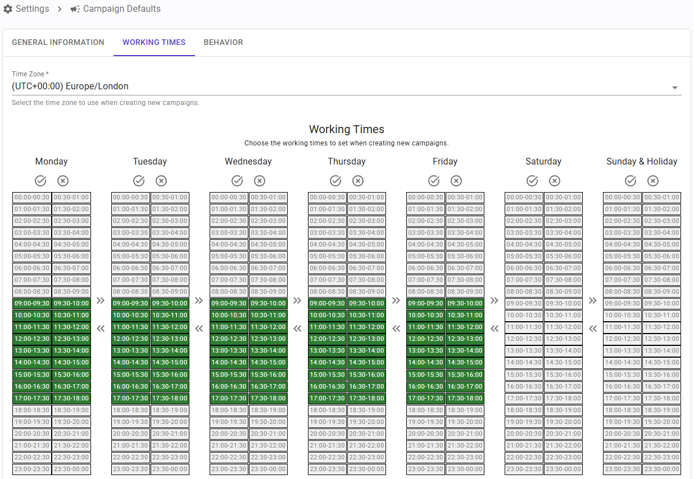The image size is (694, 479).
Task: Enable Saturday 10:00-10:30 time slot
Action: click(x=524, y=316)
